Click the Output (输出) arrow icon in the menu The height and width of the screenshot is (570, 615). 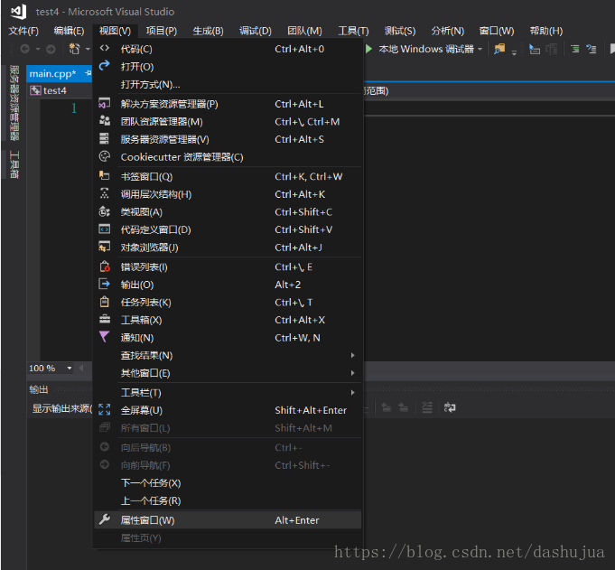coord(105,284)
